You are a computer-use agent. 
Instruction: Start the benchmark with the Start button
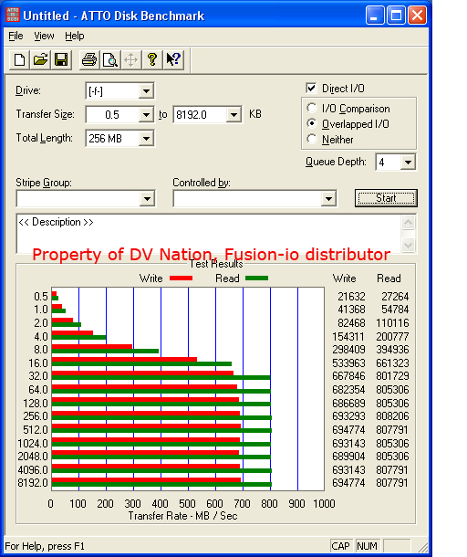click(386, 198)
